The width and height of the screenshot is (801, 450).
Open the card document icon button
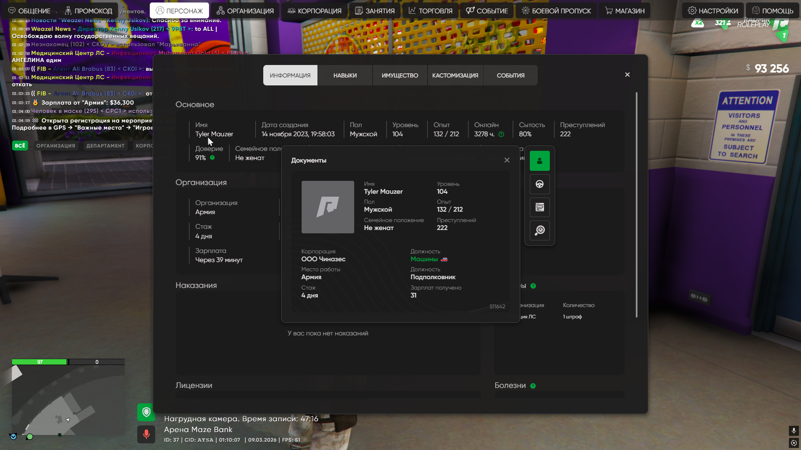539,207
